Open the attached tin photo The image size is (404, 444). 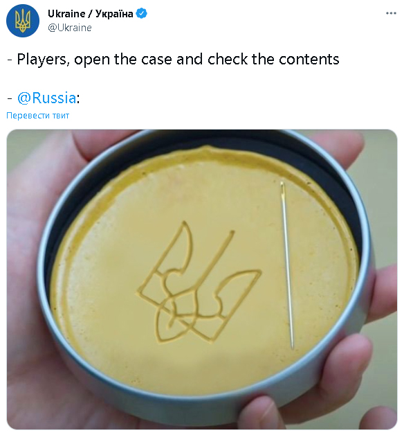(x=202, y=279)
